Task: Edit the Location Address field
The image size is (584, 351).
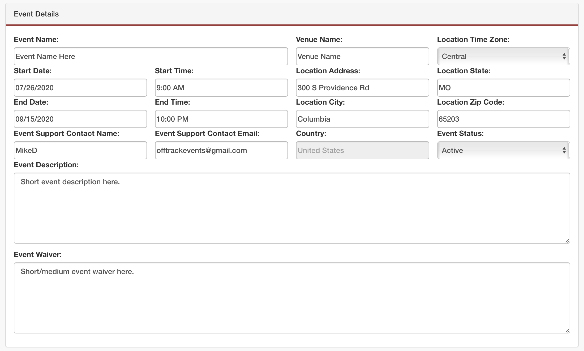Action: tap(362, 88)
